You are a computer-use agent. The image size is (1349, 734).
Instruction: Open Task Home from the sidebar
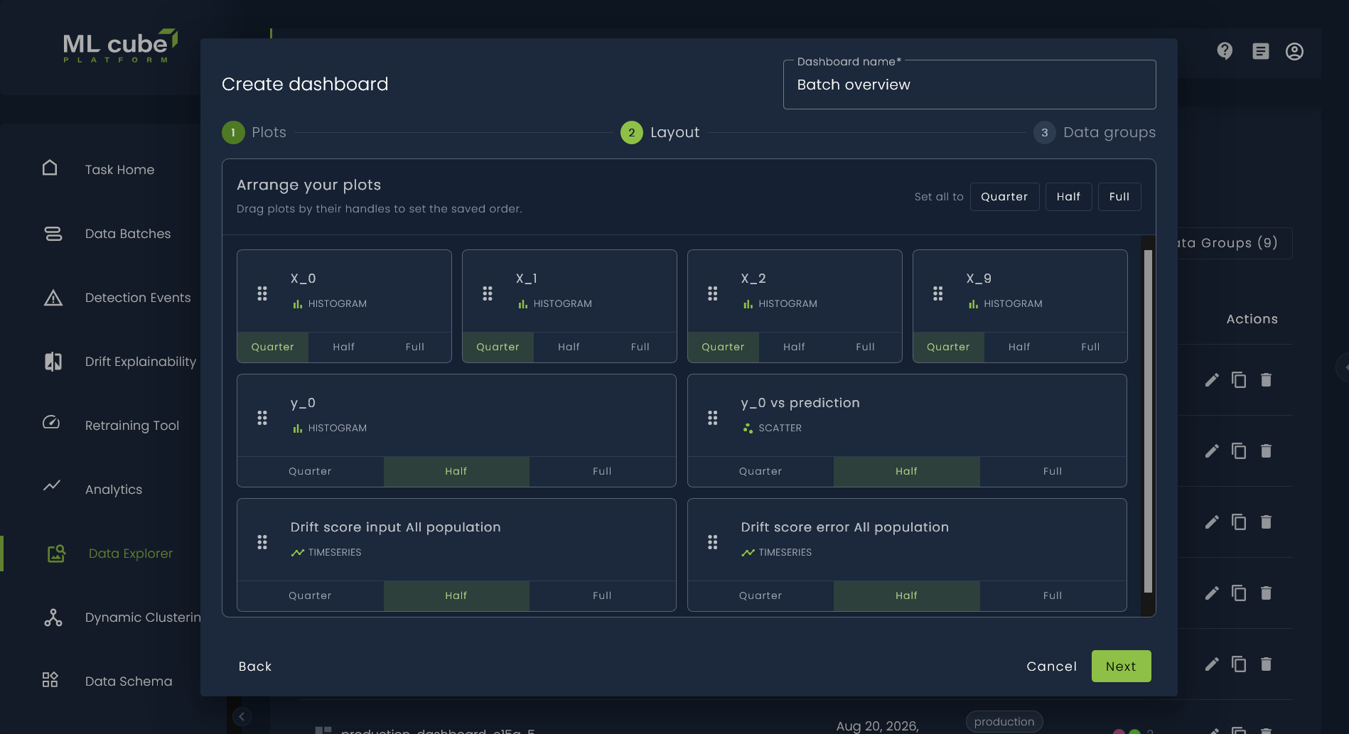click(x=119, y=170)
